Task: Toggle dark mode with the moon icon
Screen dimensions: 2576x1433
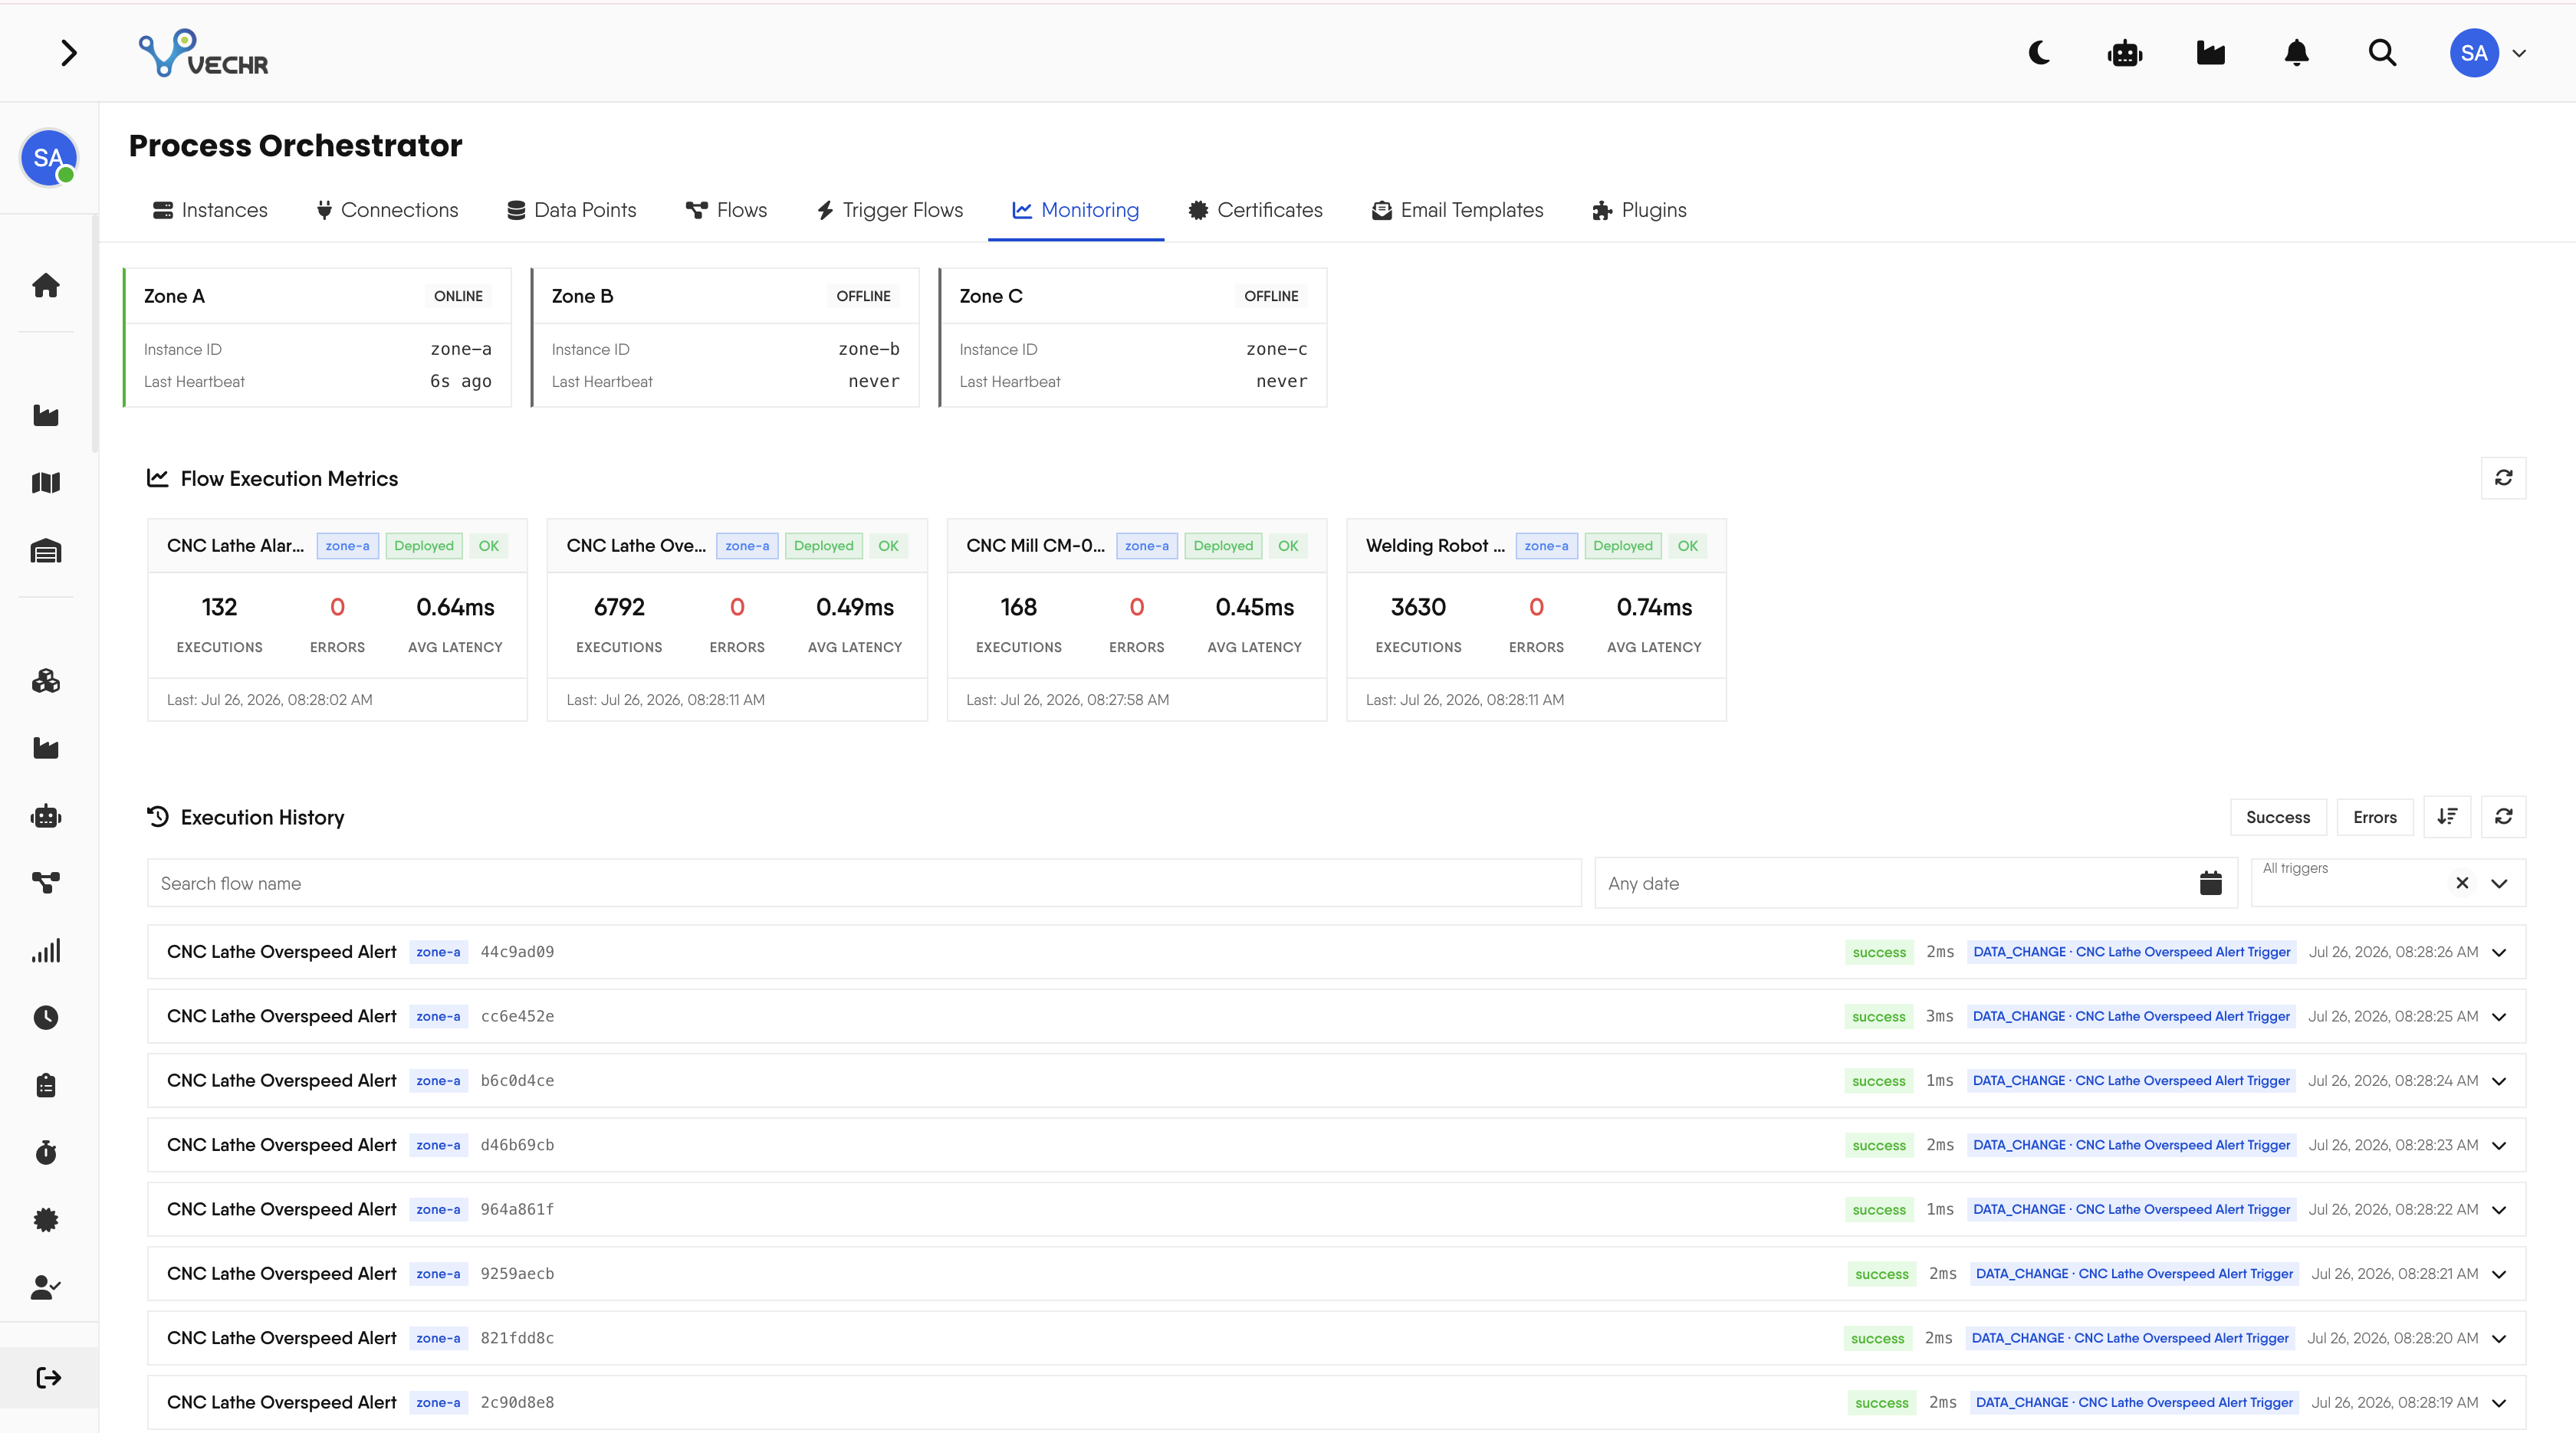Action: tap(2039, 53)
